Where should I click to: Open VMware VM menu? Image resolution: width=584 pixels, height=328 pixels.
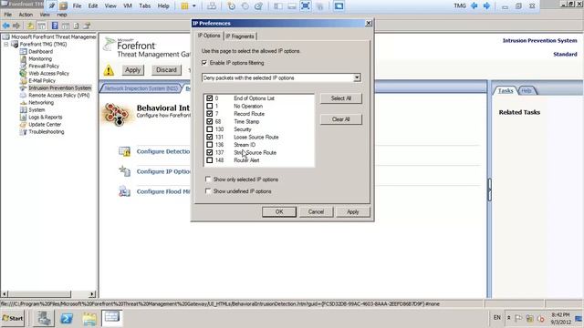pyautogui.click(x=128, y=6)
